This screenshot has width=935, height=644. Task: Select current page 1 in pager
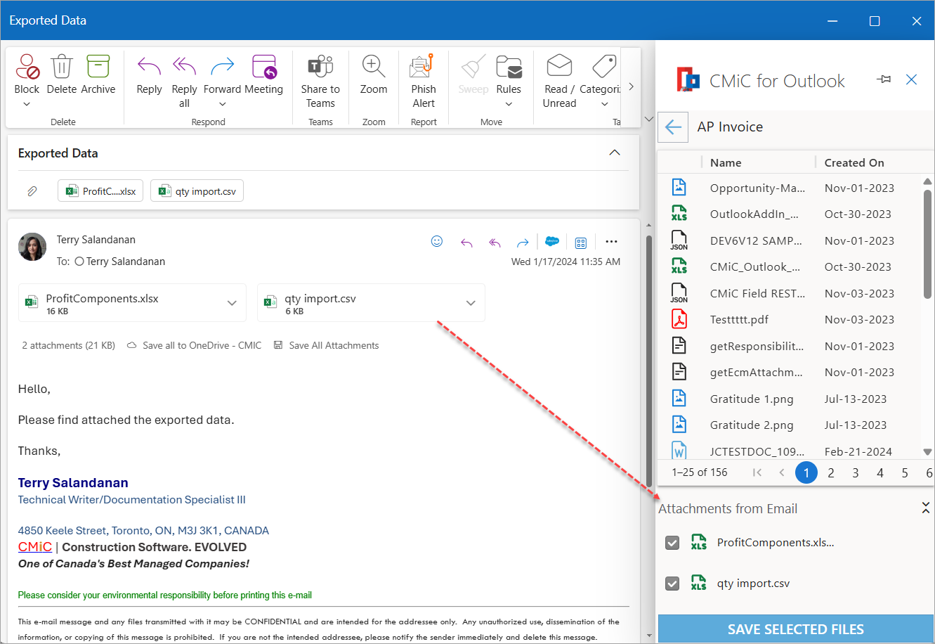806,472
